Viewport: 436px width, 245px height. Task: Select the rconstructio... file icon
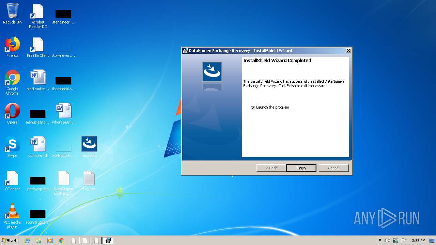(38, 217)
